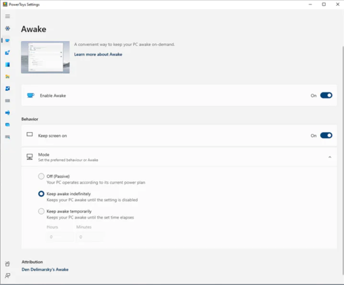This screenshot has width=344, height=285.
Task: Open the Learn more about Awake link
Action: click(x=98, y=55)
